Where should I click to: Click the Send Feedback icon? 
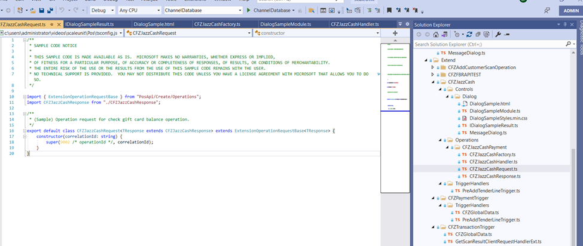[547, 11]
